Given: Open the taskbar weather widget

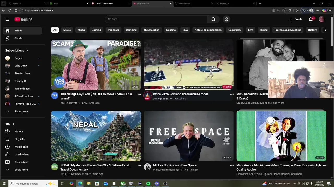Looking at the screenshot, I should (276, 184).
